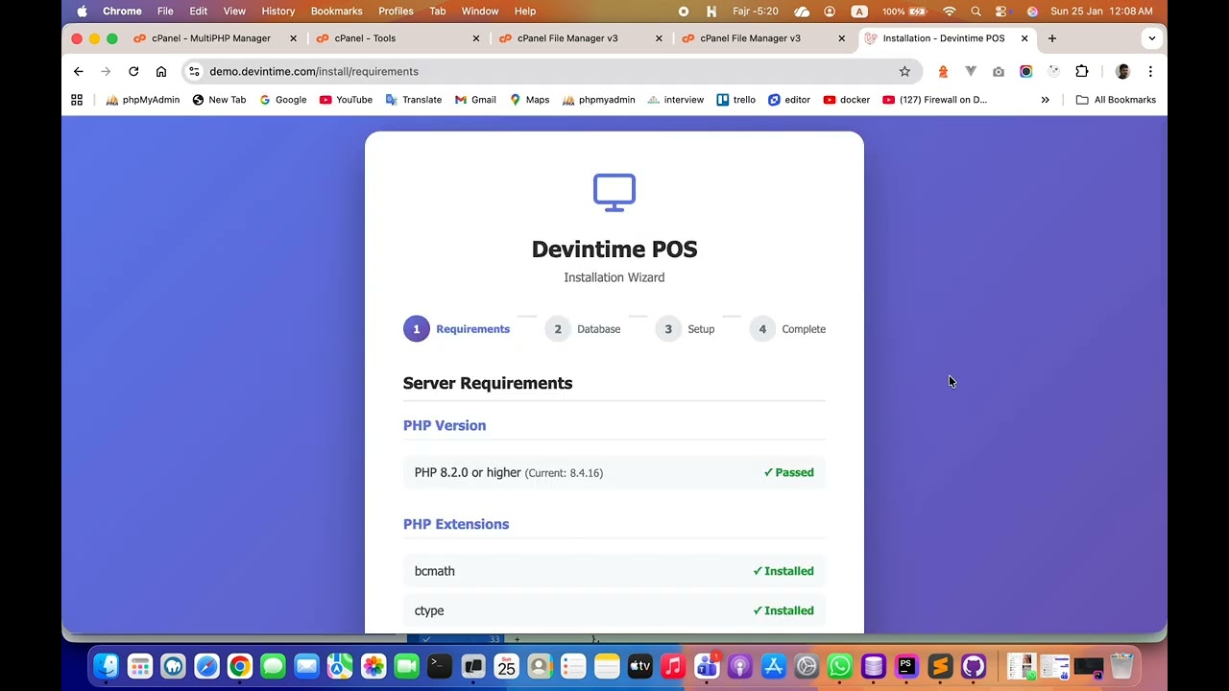Open the Chrome profile avatar
The width and height of the screenshot is (1229, 691).
[x=1122, y=71]
